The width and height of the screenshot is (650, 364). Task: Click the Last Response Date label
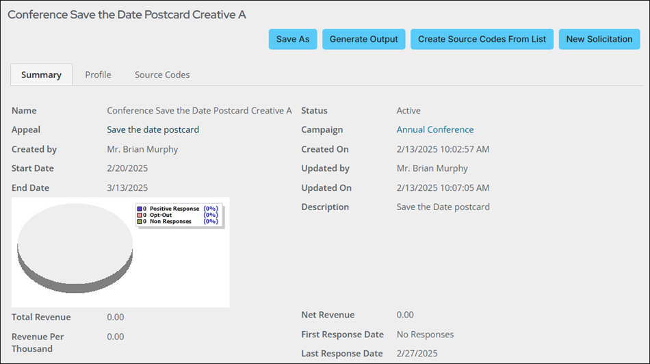point(342,353)
